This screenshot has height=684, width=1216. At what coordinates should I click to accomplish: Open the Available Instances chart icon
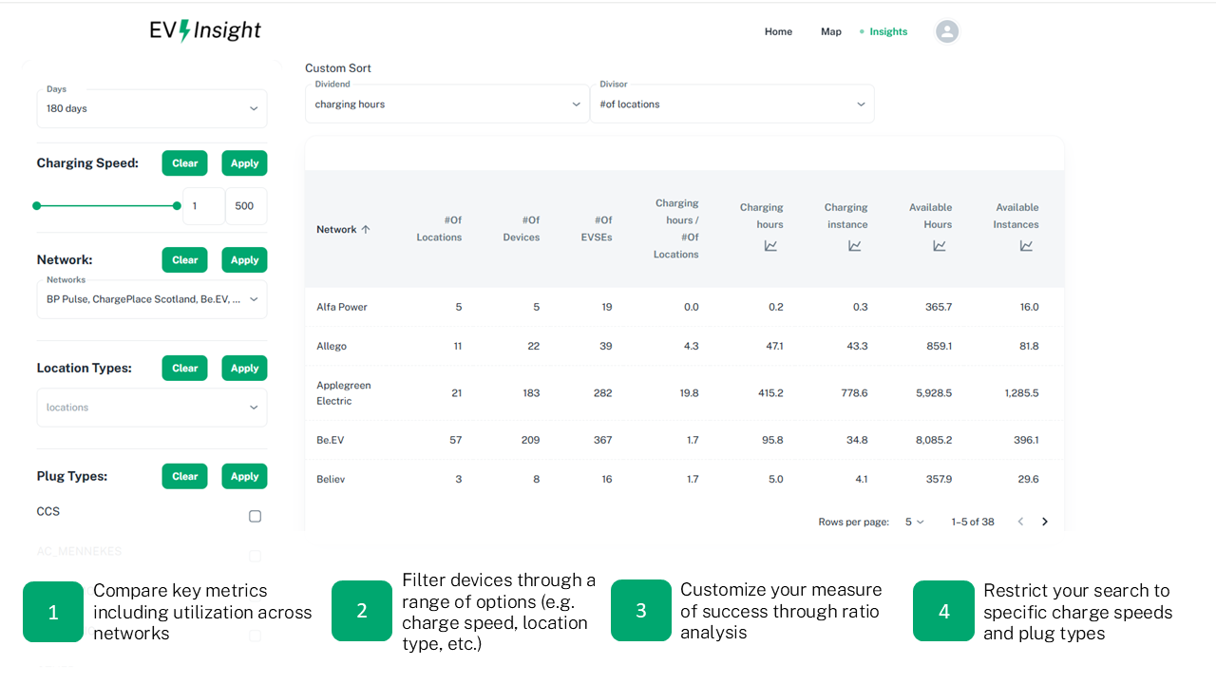point(1026,246)
